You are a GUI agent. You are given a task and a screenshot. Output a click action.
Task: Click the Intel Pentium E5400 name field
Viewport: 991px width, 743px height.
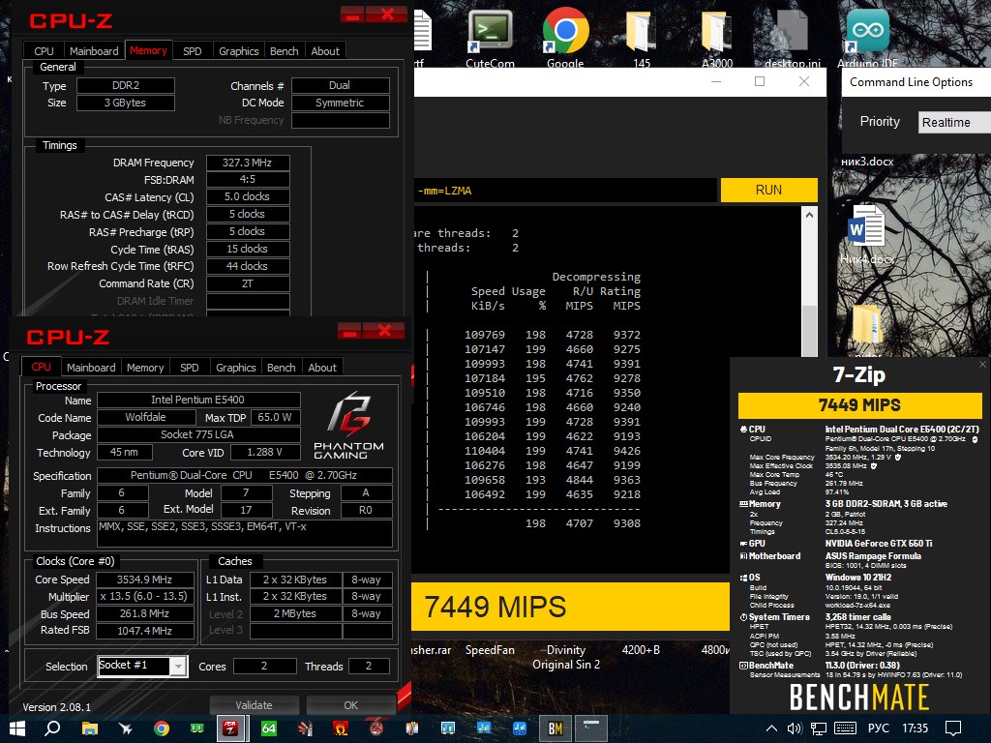tap(197, 400)
